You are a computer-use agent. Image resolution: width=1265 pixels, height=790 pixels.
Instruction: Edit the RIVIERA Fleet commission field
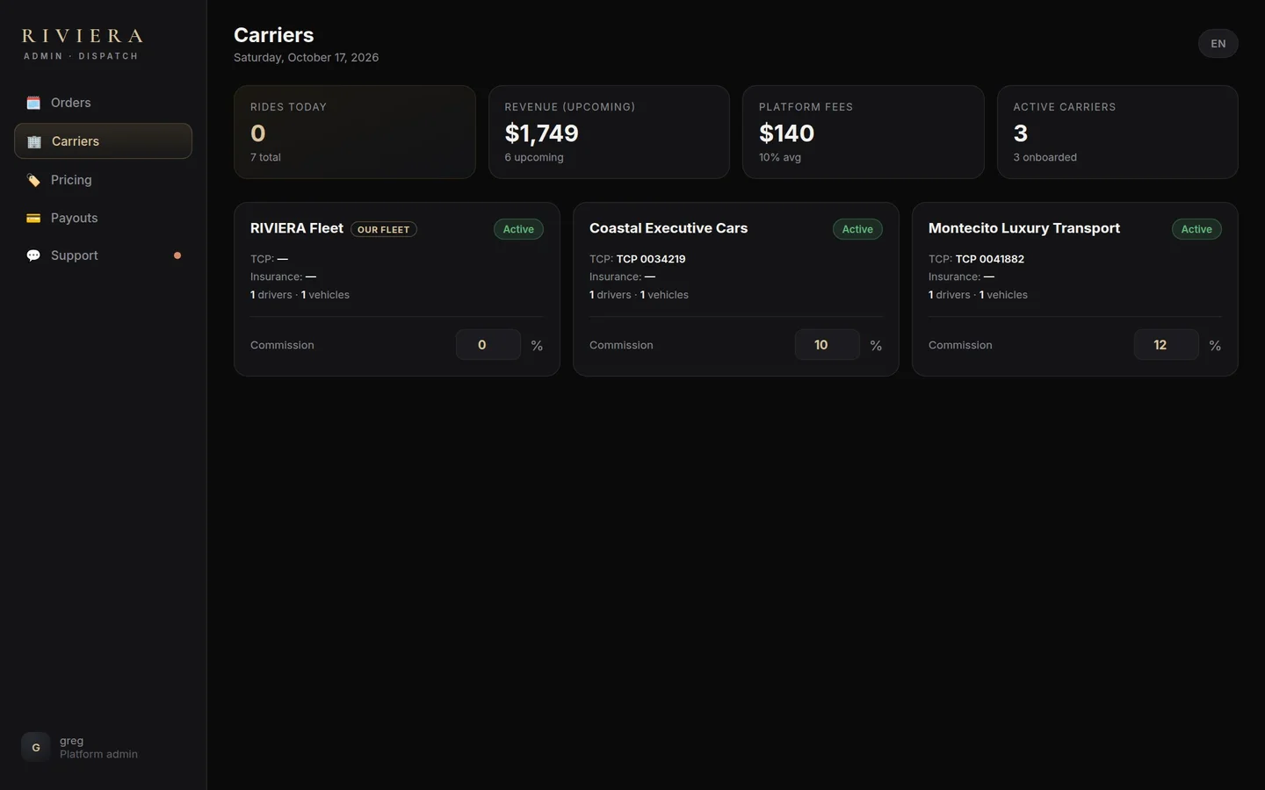click(x=488, y=345)
